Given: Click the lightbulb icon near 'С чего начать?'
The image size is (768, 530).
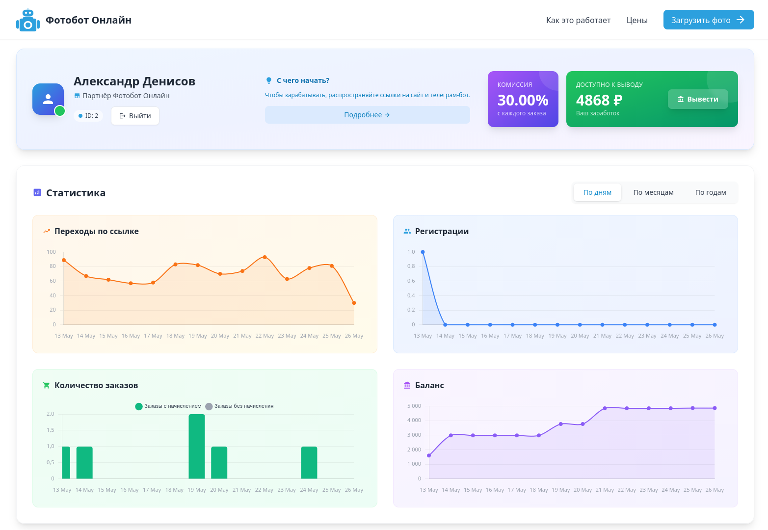Looking at the screenshot, I should point(269,80).
